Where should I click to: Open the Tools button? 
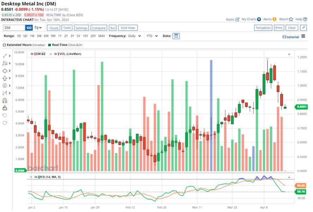click(x=67, y=28)
